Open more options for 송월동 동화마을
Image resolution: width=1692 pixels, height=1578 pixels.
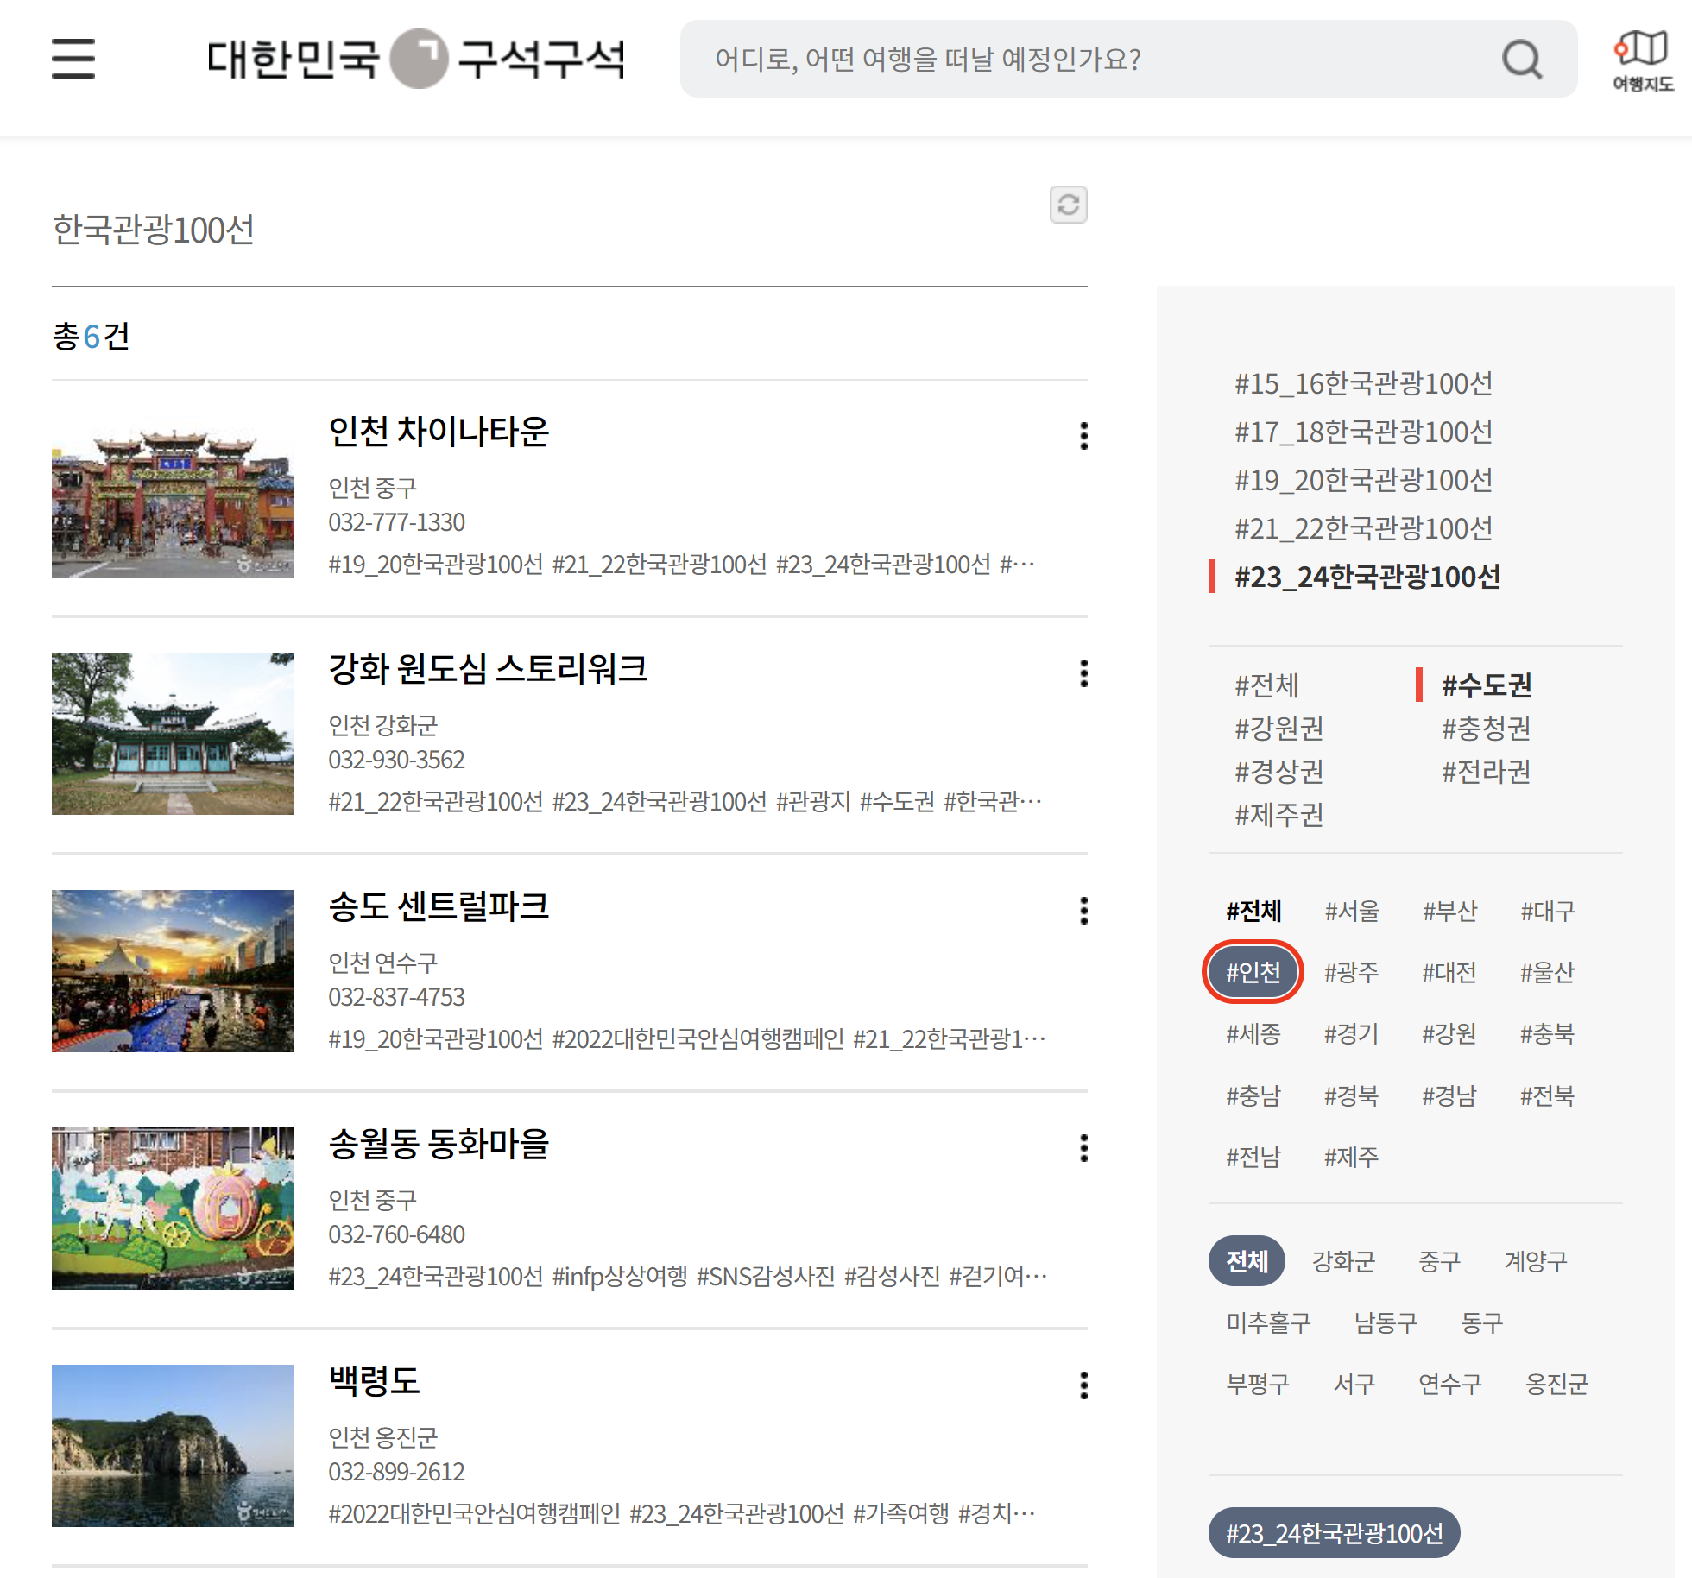(x=1083, y=1148)
